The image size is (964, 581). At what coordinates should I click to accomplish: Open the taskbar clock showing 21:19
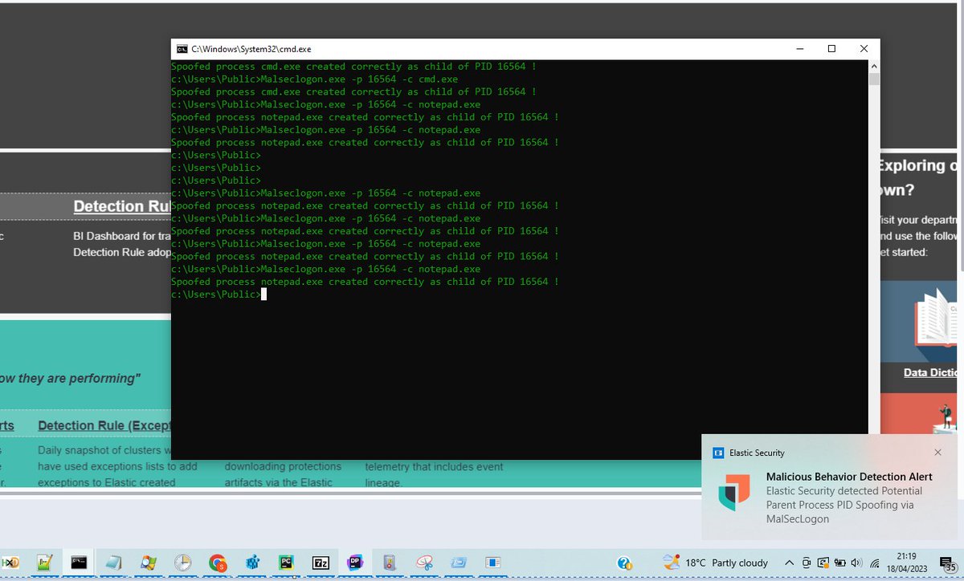click(x=905, y=563)
